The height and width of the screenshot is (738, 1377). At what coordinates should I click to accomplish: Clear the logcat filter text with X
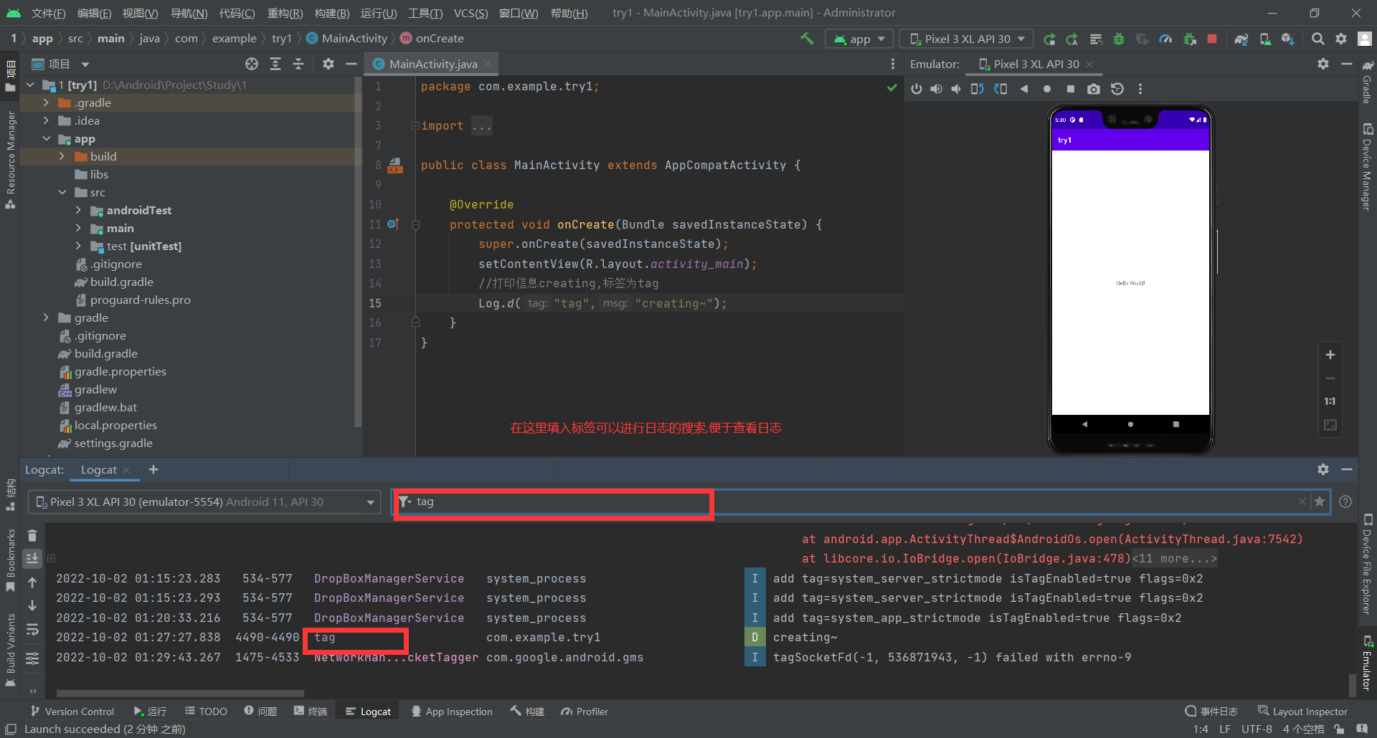[x=1302, y=502]
